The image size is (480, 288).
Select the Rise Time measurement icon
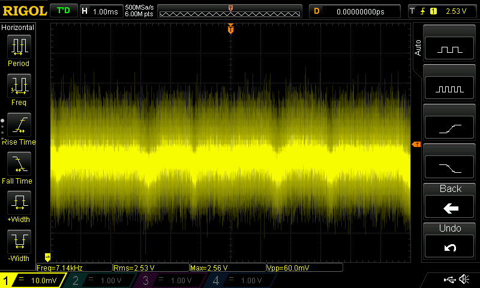pos(19,125)
